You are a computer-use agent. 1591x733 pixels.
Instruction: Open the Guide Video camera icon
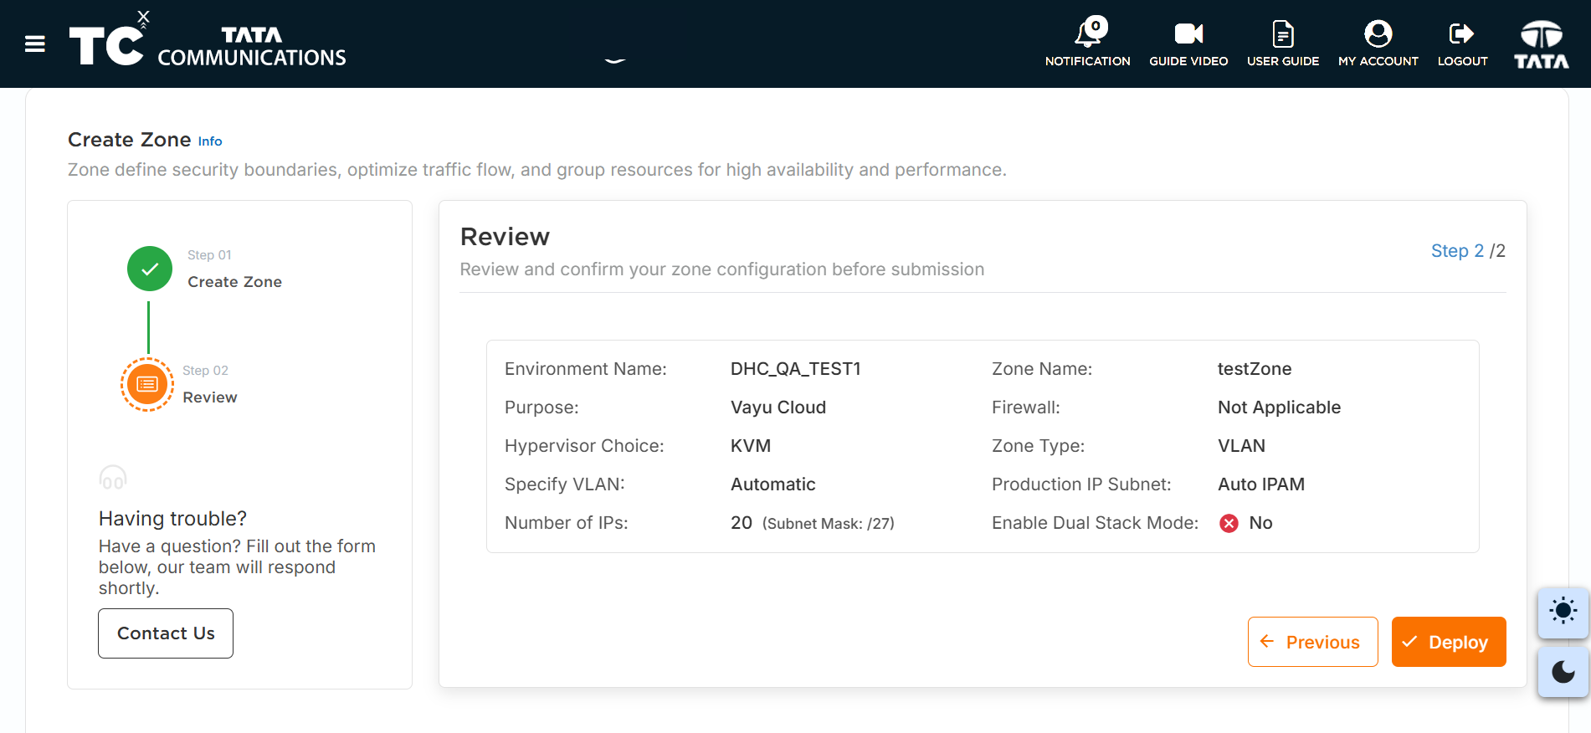pos(1188,33)
